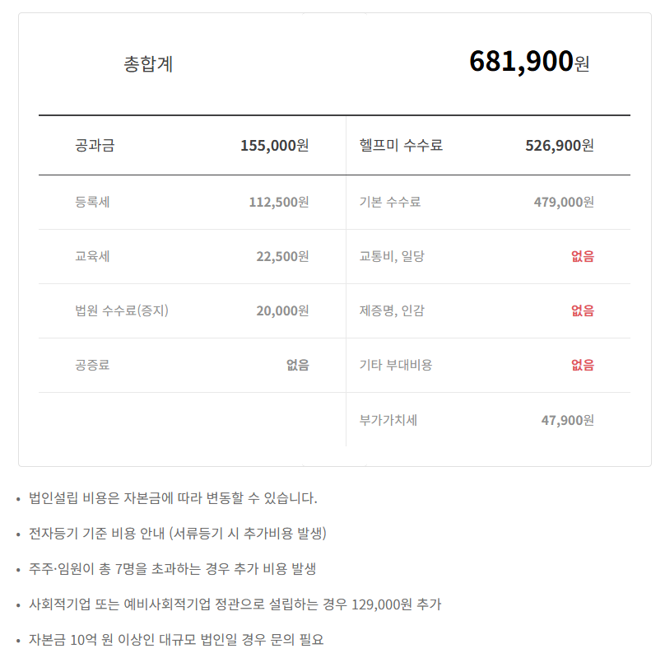The width and height of the screenshot is (665, 658).
Task: Select the 공증료 row label
Action: click(x=92, y=365)
